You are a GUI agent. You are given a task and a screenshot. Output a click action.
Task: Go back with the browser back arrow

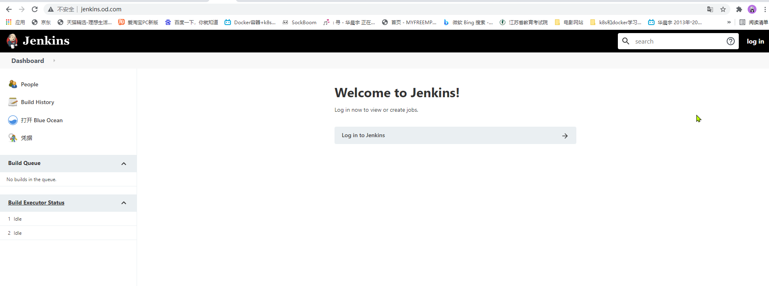point(9,9)
